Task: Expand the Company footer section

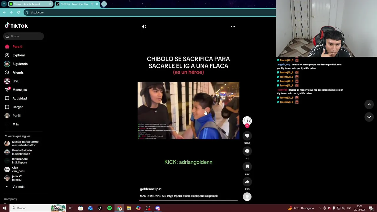Action: [10, 199]
